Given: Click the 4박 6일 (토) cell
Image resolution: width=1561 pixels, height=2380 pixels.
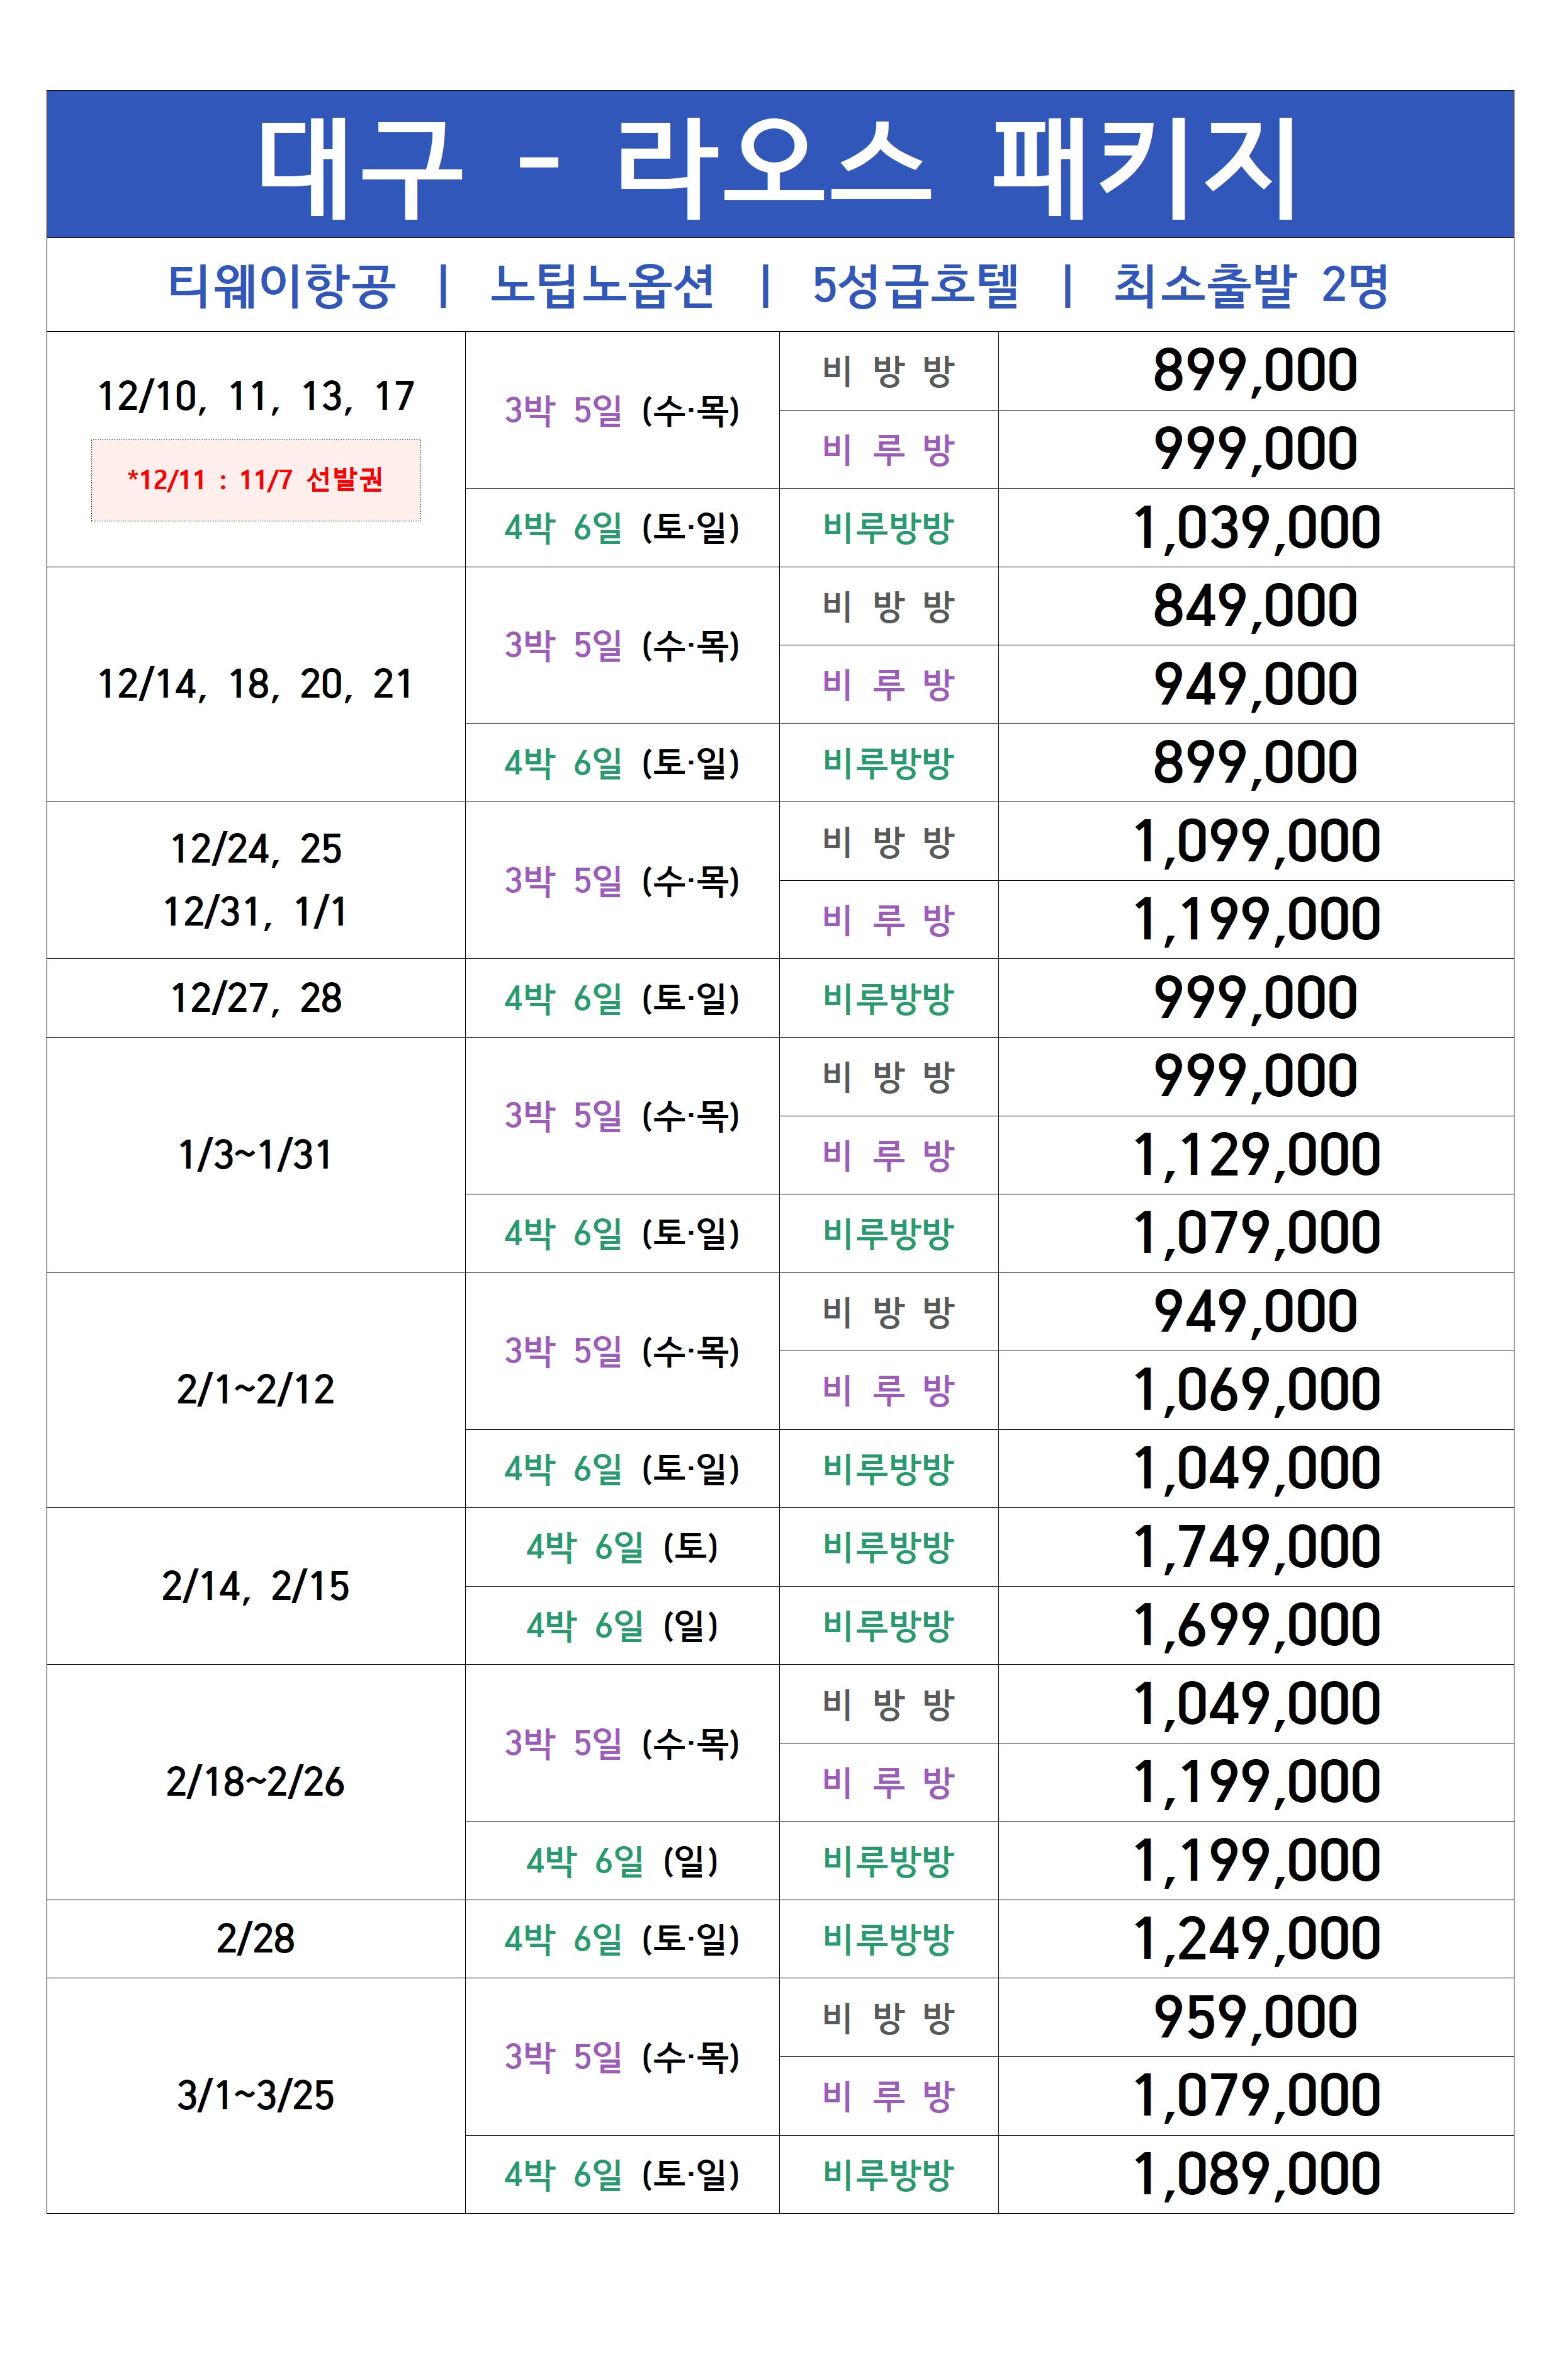Looking at the screenshot, I should (x=622, y=1547).
